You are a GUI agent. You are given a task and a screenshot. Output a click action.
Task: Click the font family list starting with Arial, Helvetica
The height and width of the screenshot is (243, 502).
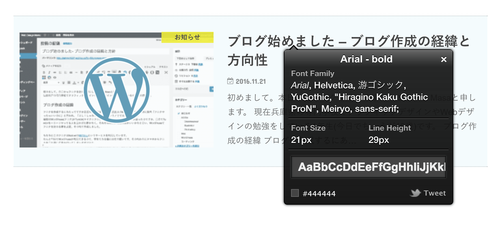pyautogui.click(x=359, y=97)
